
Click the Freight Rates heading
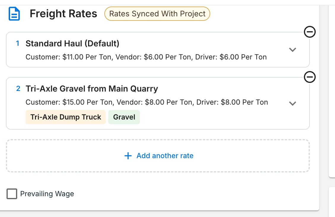tap(63, 14)
